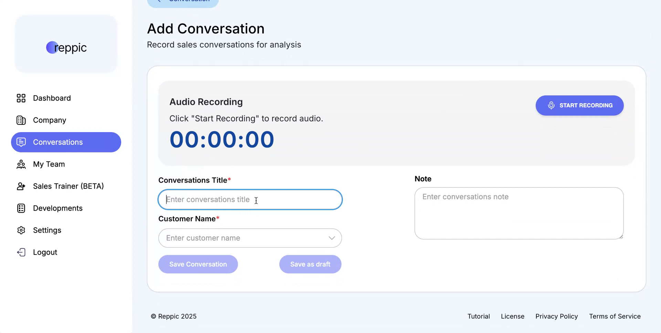Click the Save Conversation button

(198, 264)
